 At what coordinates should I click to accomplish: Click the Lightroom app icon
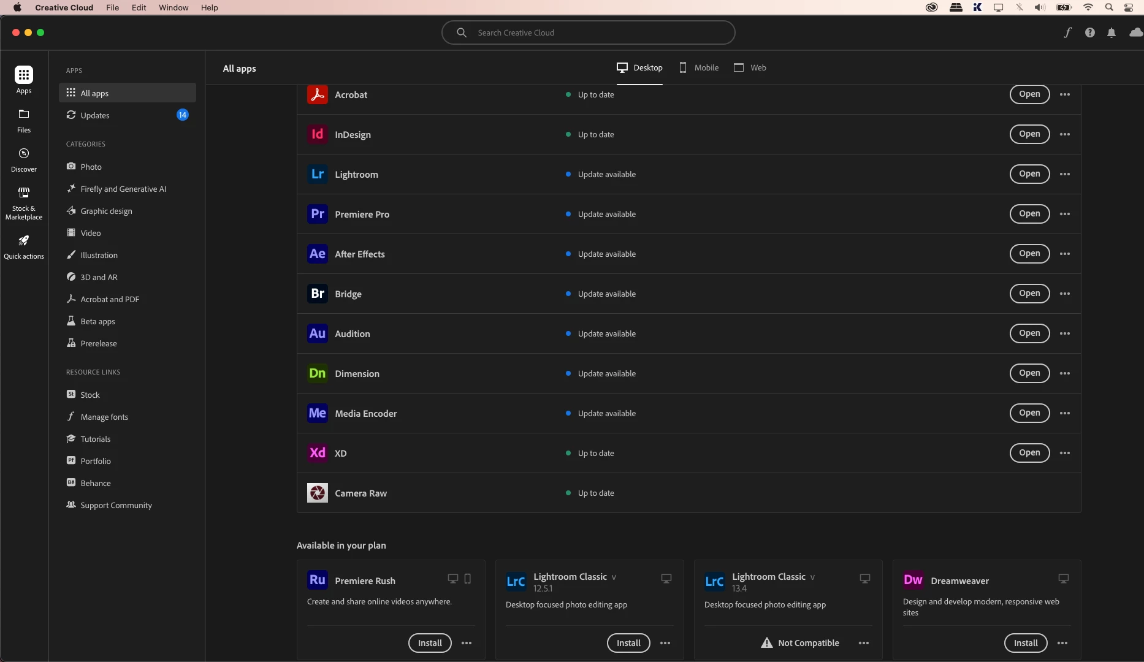pos(318,174)
